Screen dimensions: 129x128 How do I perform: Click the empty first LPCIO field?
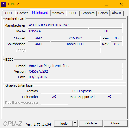click(x=39, y=51)
